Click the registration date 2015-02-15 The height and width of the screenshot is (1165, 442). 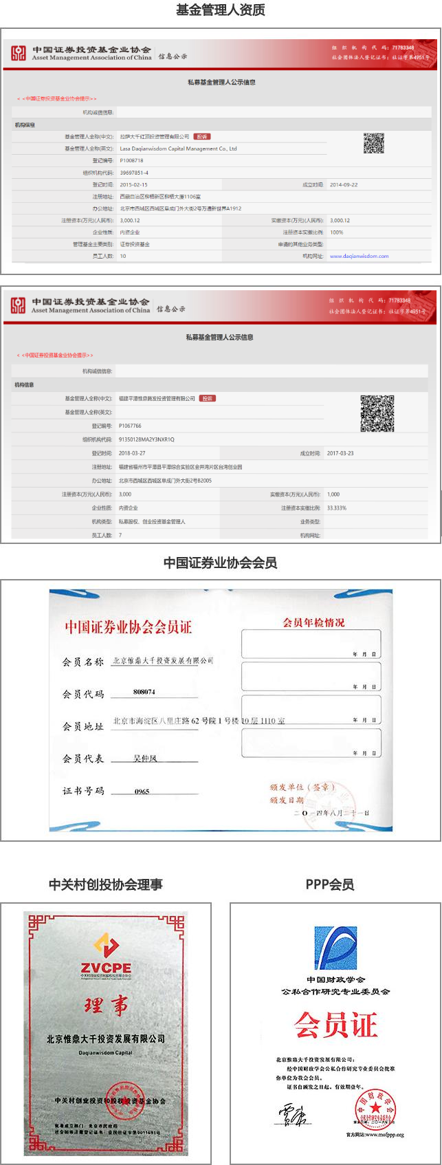133,184
